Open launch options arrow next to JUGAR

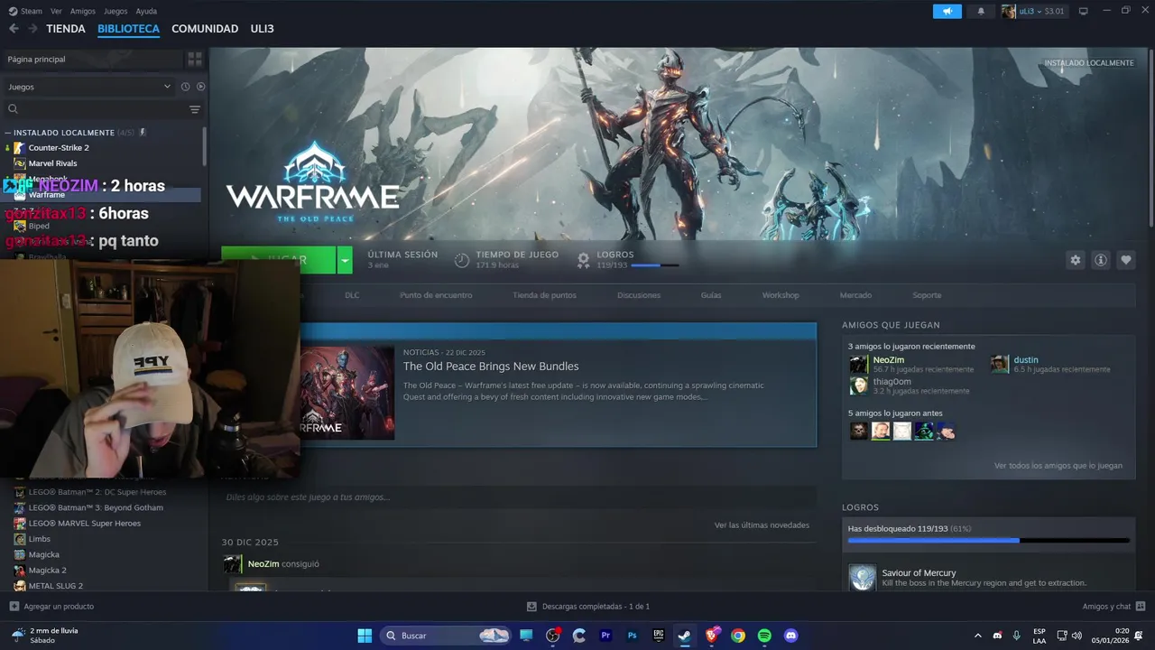(345, 260)
